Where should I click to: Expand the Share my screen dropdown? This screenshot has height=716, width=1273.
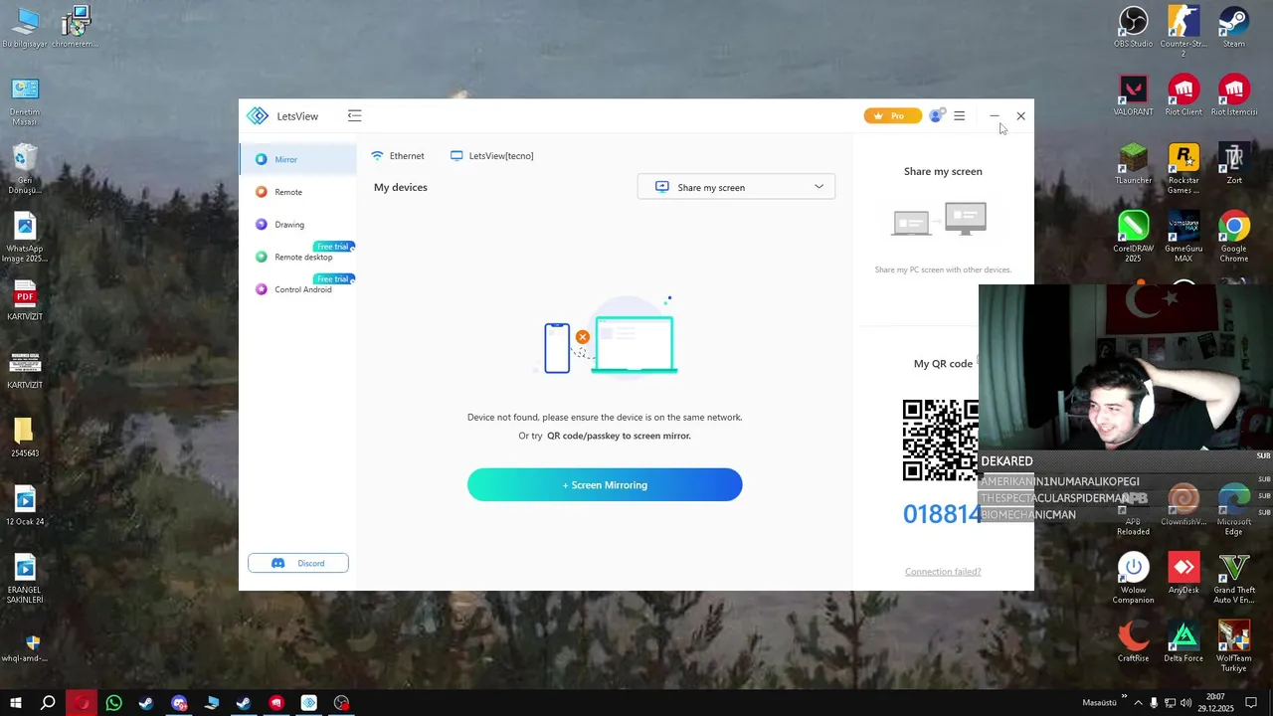coord(736,187)
